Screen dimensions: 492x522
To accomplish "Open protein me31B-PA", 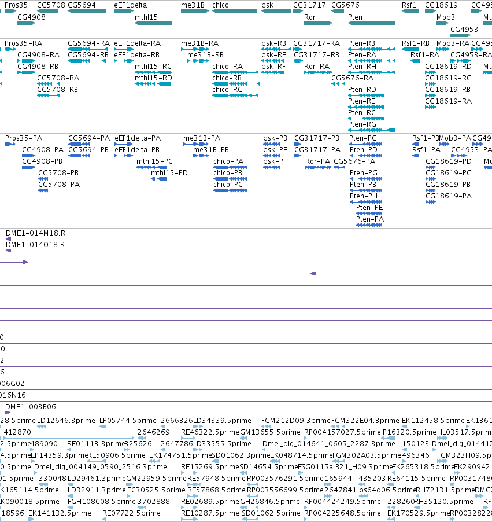I will [202, 138].
